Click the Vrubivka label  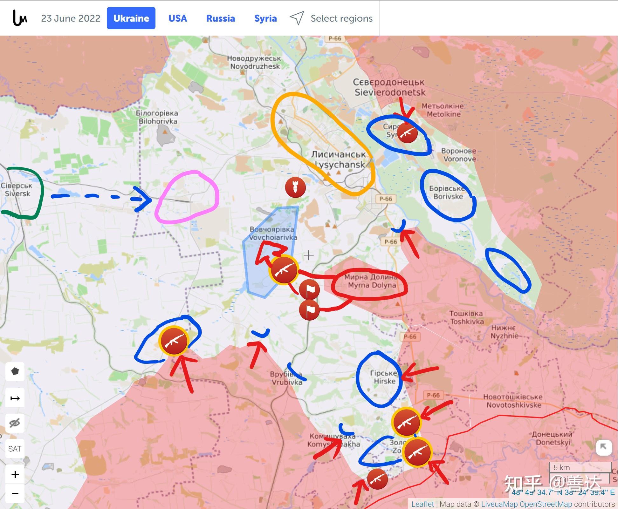(x=286, y=378)
